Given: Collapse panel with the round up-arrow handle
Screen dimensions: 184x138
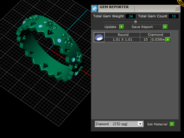Looking at the screenshot, I should [136, 21].
